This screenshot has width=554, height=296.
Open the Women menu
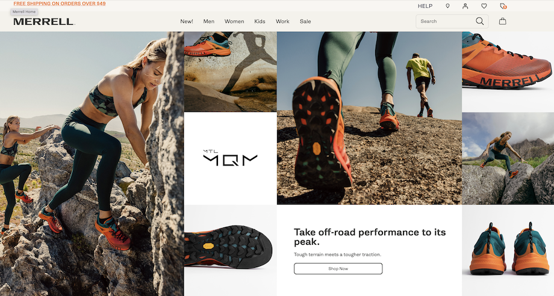(234, 21)
